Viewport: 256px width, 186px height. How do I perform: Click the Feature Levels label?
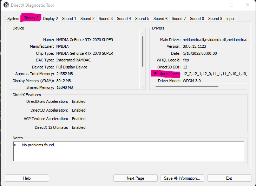(x=167, y=74)
